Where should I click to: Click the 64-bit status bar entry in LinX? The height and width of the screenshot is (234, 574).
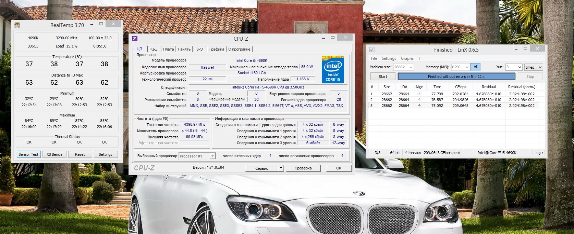[395, 153]
